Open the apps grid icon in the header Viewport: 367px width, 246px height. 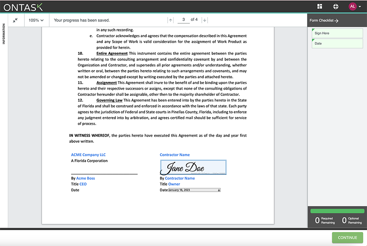[x=321, y=6]
